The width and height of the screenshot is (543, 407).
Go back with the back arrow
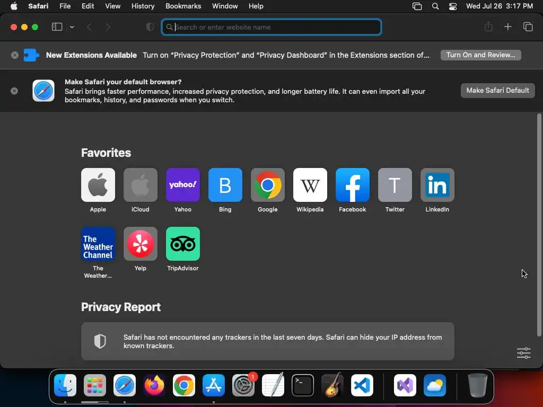[89, 26]
